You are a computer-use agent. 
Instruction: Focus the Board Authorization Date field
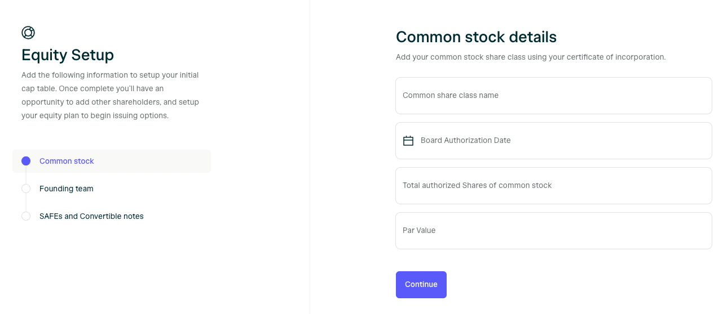pyautogui.click(x=554, y=141)
